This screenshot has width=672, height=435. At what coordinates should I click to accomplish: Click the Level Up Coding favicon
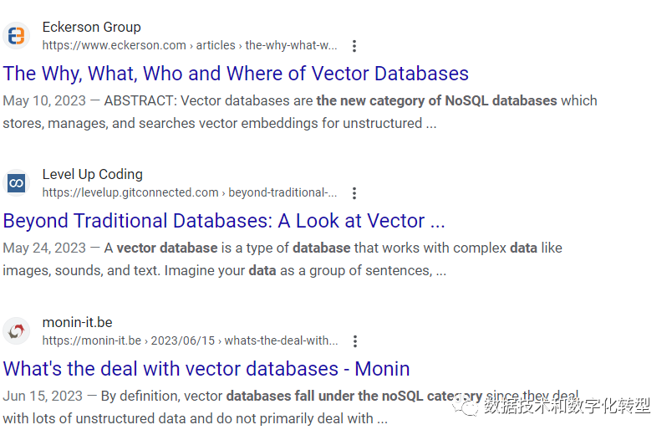(16, 183)
